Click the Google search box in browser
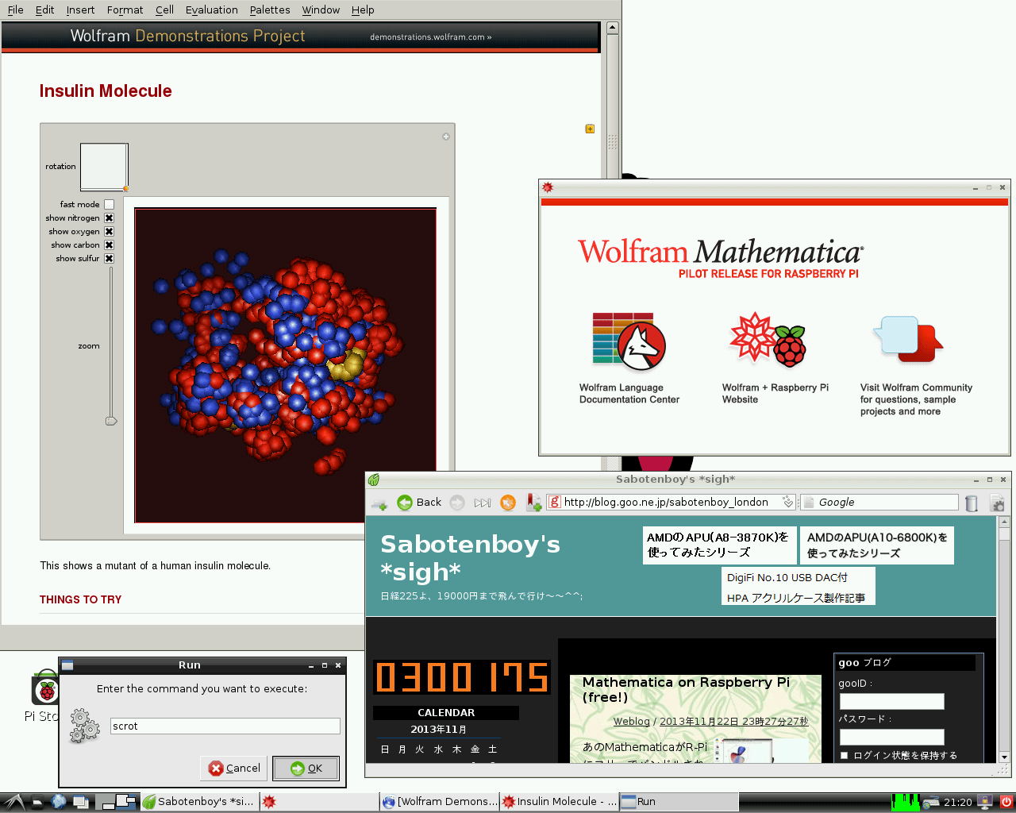 [879, 502]
